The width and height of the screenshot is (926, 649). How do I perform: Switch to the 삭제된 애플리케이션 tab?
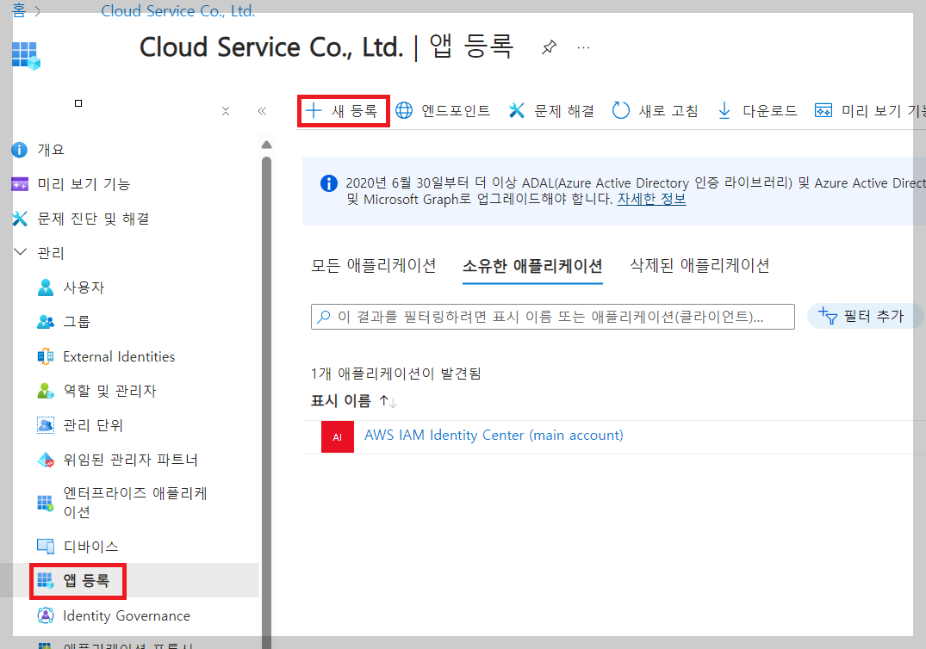699,265
